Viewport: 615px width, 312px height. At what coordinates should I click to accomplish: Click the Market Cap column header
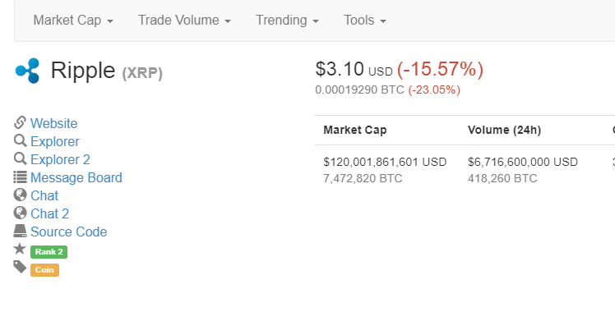[355, 130]
